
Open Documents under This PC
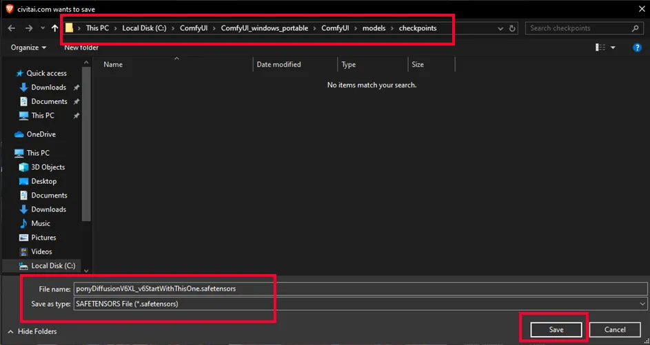[x=43, y=195]
